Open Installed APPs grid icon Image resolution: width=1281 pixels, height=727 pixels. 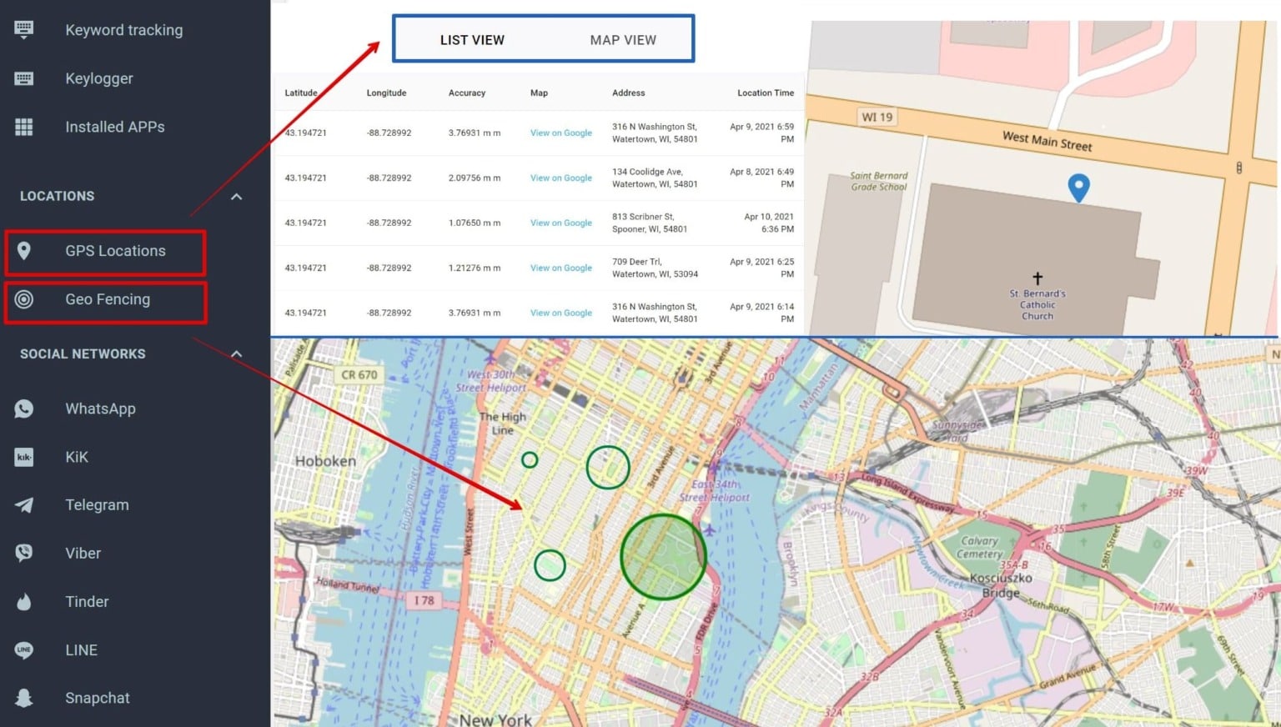point(23,126)
